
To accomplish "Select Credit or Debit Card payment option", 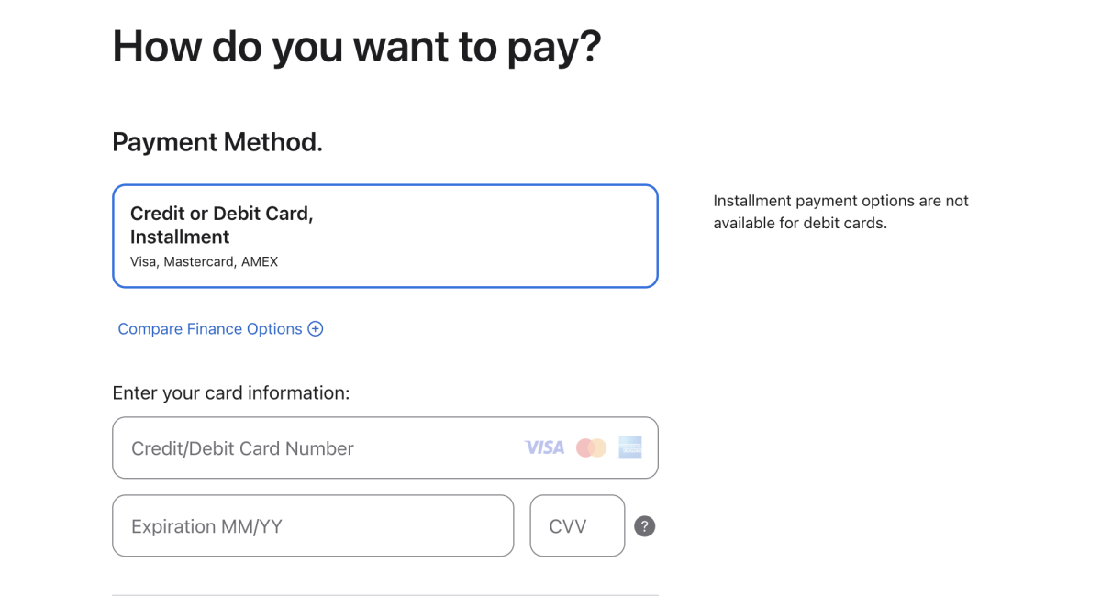I will 385,237.
